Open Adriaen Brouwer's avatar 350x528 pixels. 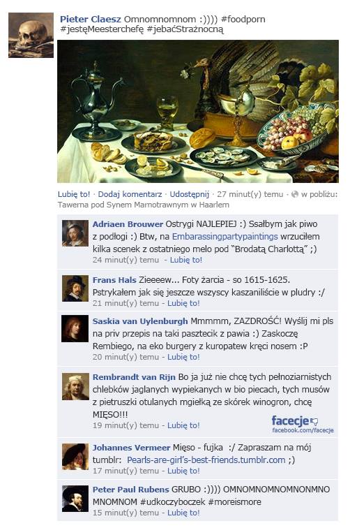pos(75,233)
